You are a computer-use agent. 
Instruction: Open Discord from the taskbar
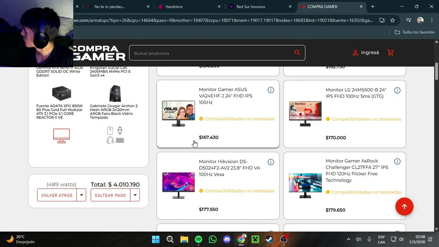click(227, 239)
